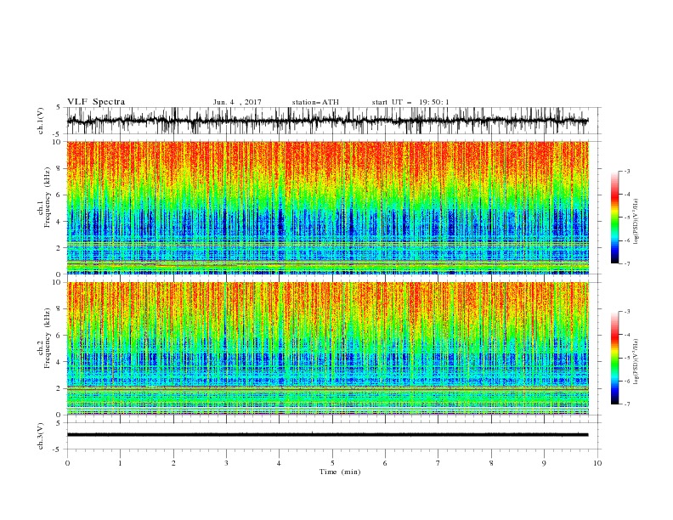673x520 pixels.
Task: Select the "start UT = 19:50: 1" label
Action: [x=410, y=102]
